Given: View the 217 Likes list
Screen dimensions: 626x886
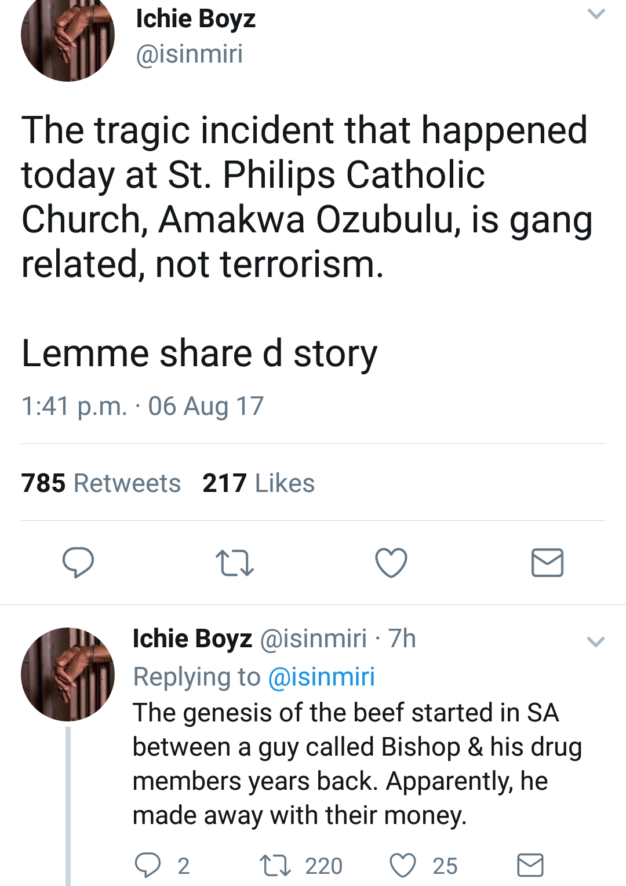Looking at the screenshot, I should pos(259,483).
